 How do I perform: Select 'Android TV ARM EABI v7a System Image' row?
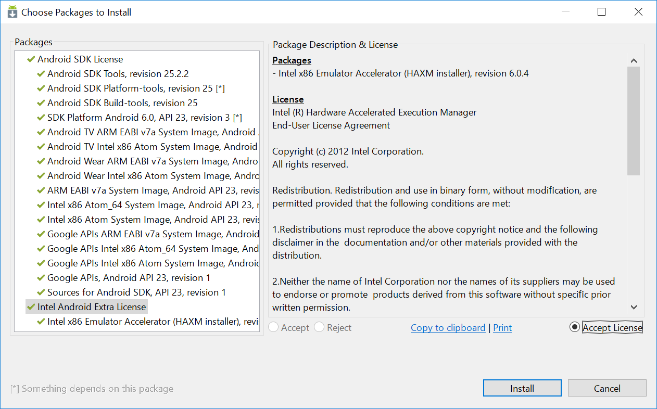click(153, 132)
